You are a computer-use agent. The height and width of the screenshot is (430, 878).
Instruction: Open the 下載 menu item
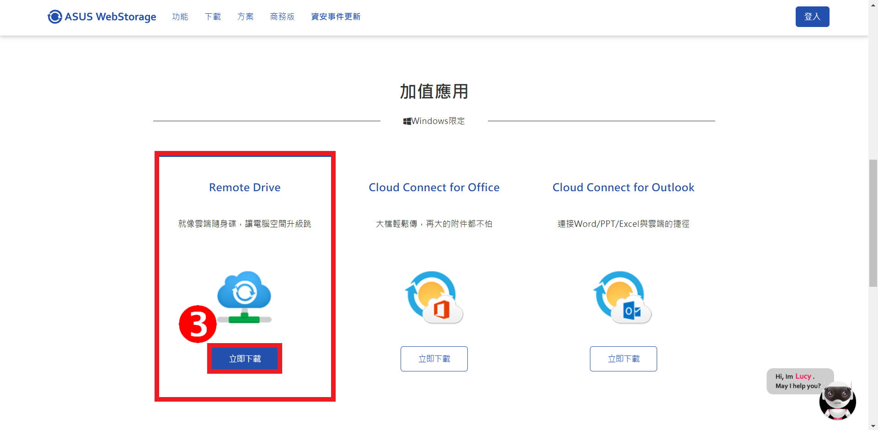213,17
